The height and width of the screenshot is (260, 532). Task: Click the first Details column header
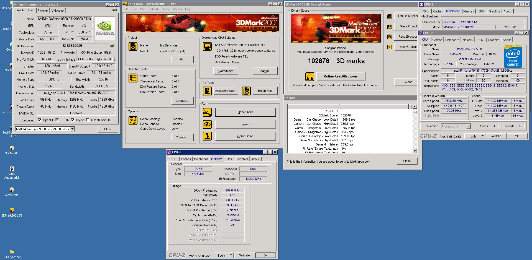(313, 106)
